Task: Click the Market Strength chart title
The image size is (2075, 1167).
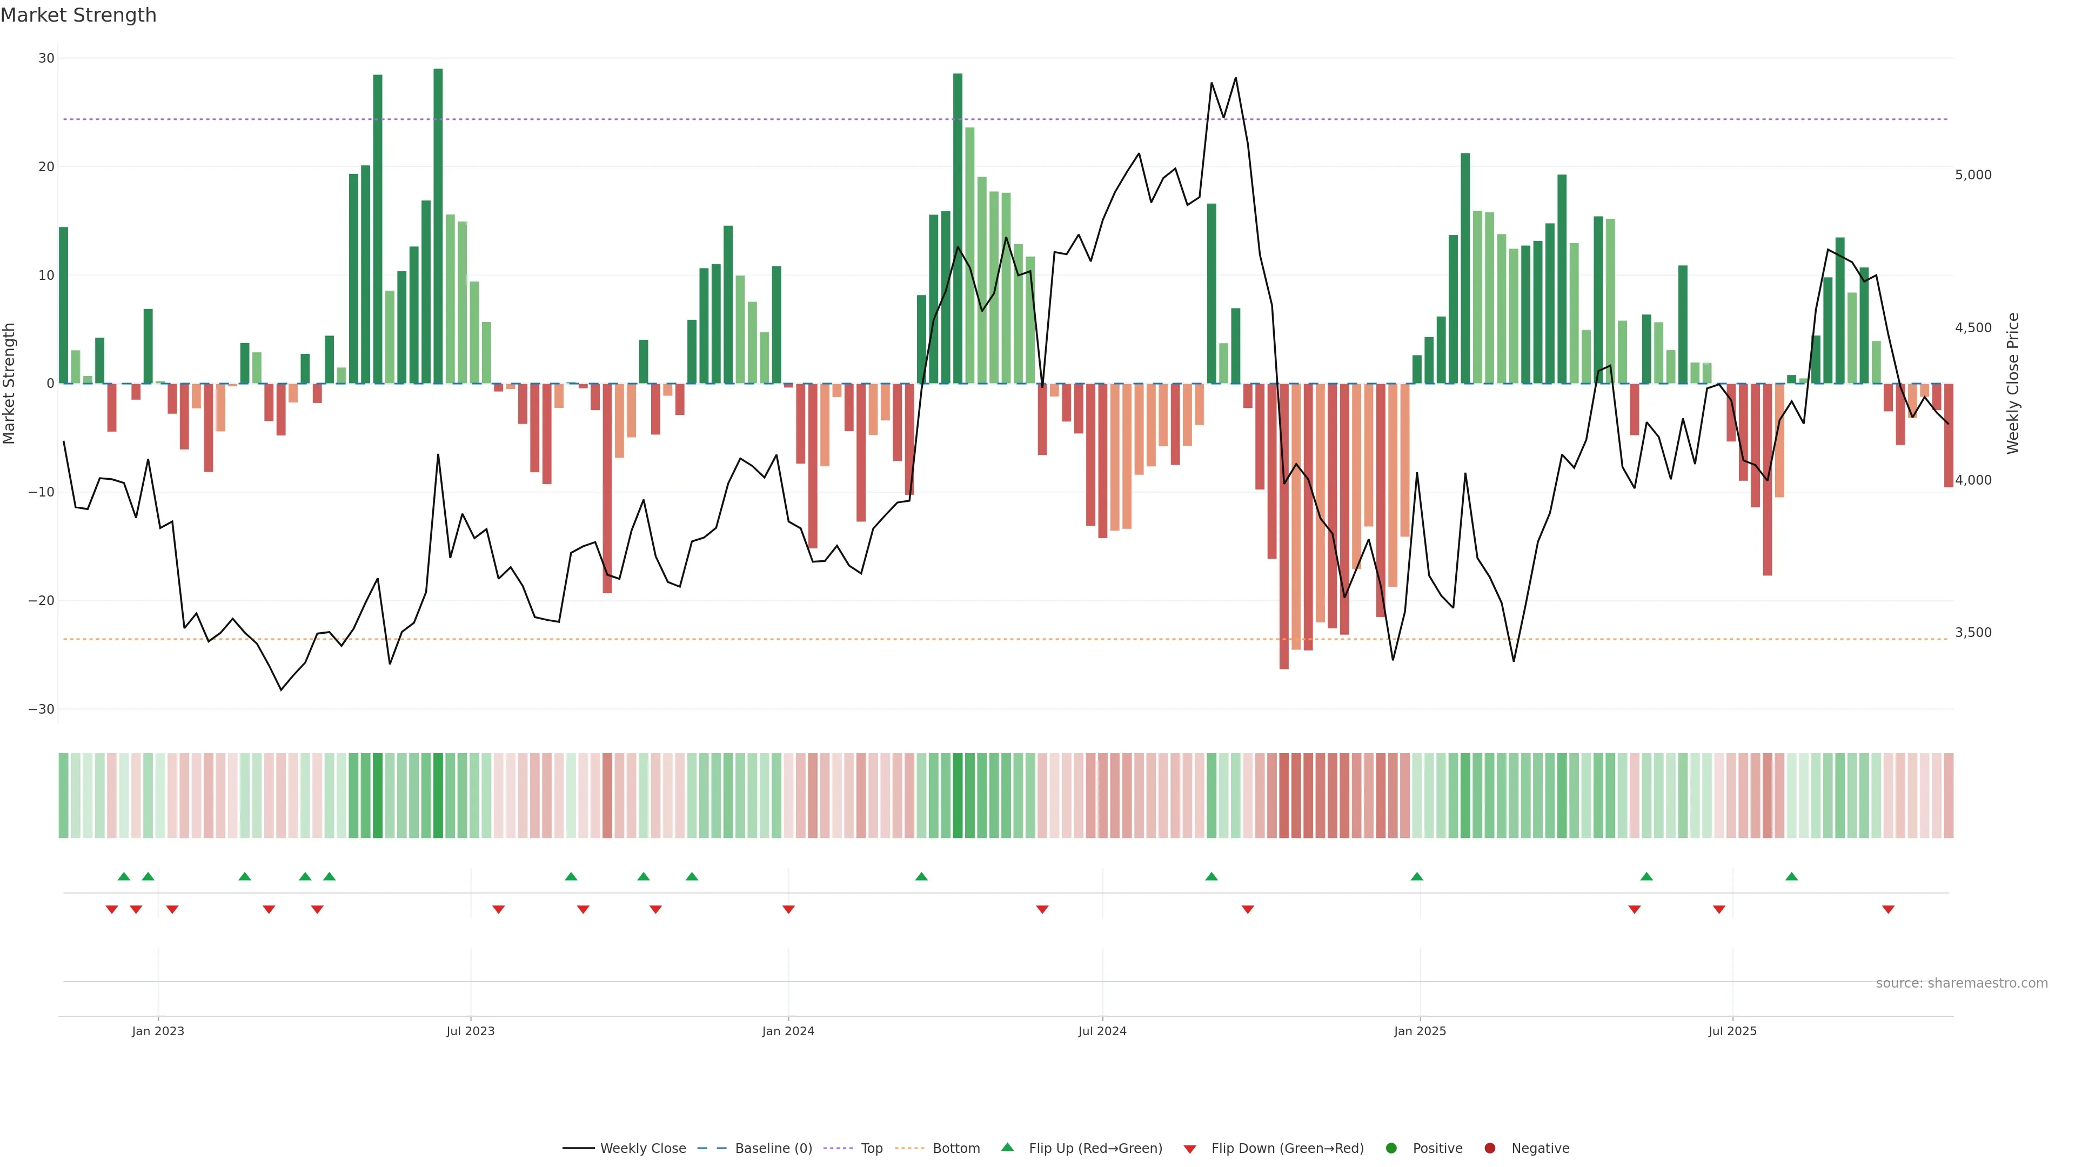Action: [78, 15]
